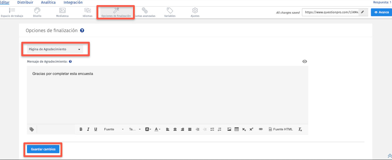The image size is (392, 160).
Task: Switch to Fuente HTML source view
Action: (x=281, y=129)
